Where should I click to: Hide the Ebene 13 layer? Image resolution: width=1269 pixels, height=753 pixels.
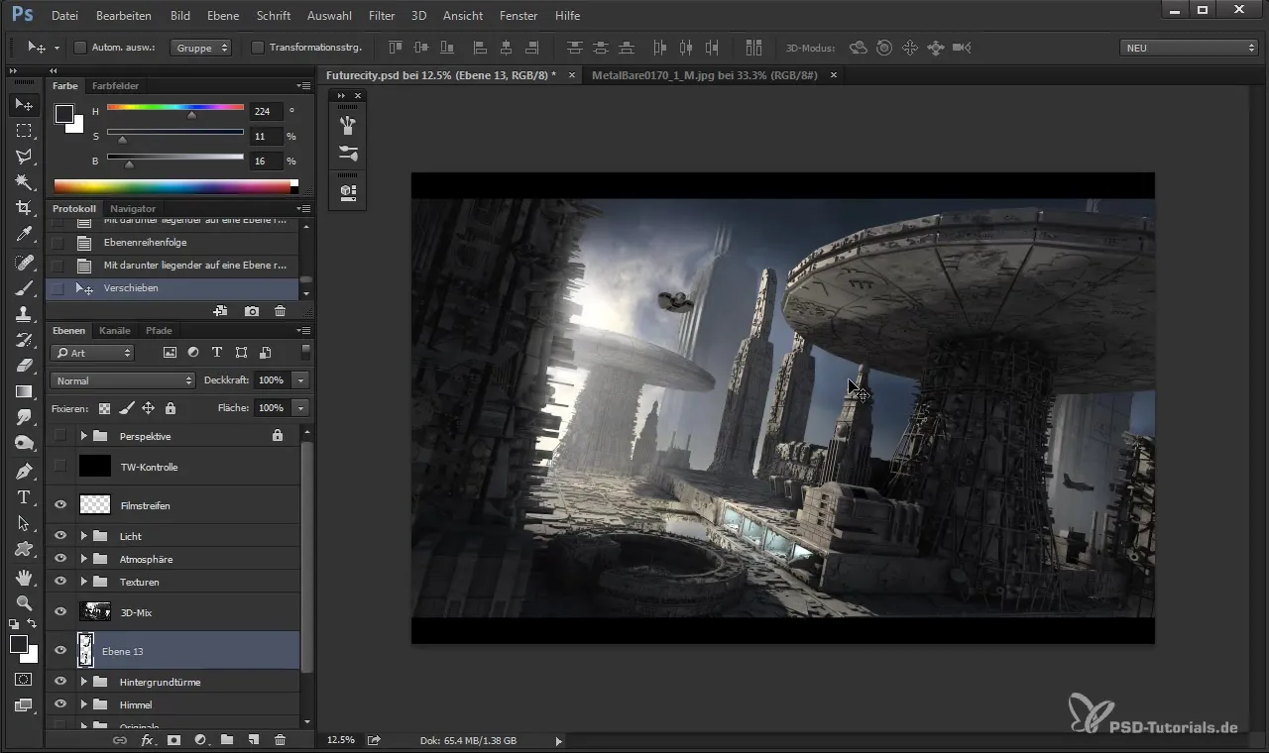coord(60,651)
